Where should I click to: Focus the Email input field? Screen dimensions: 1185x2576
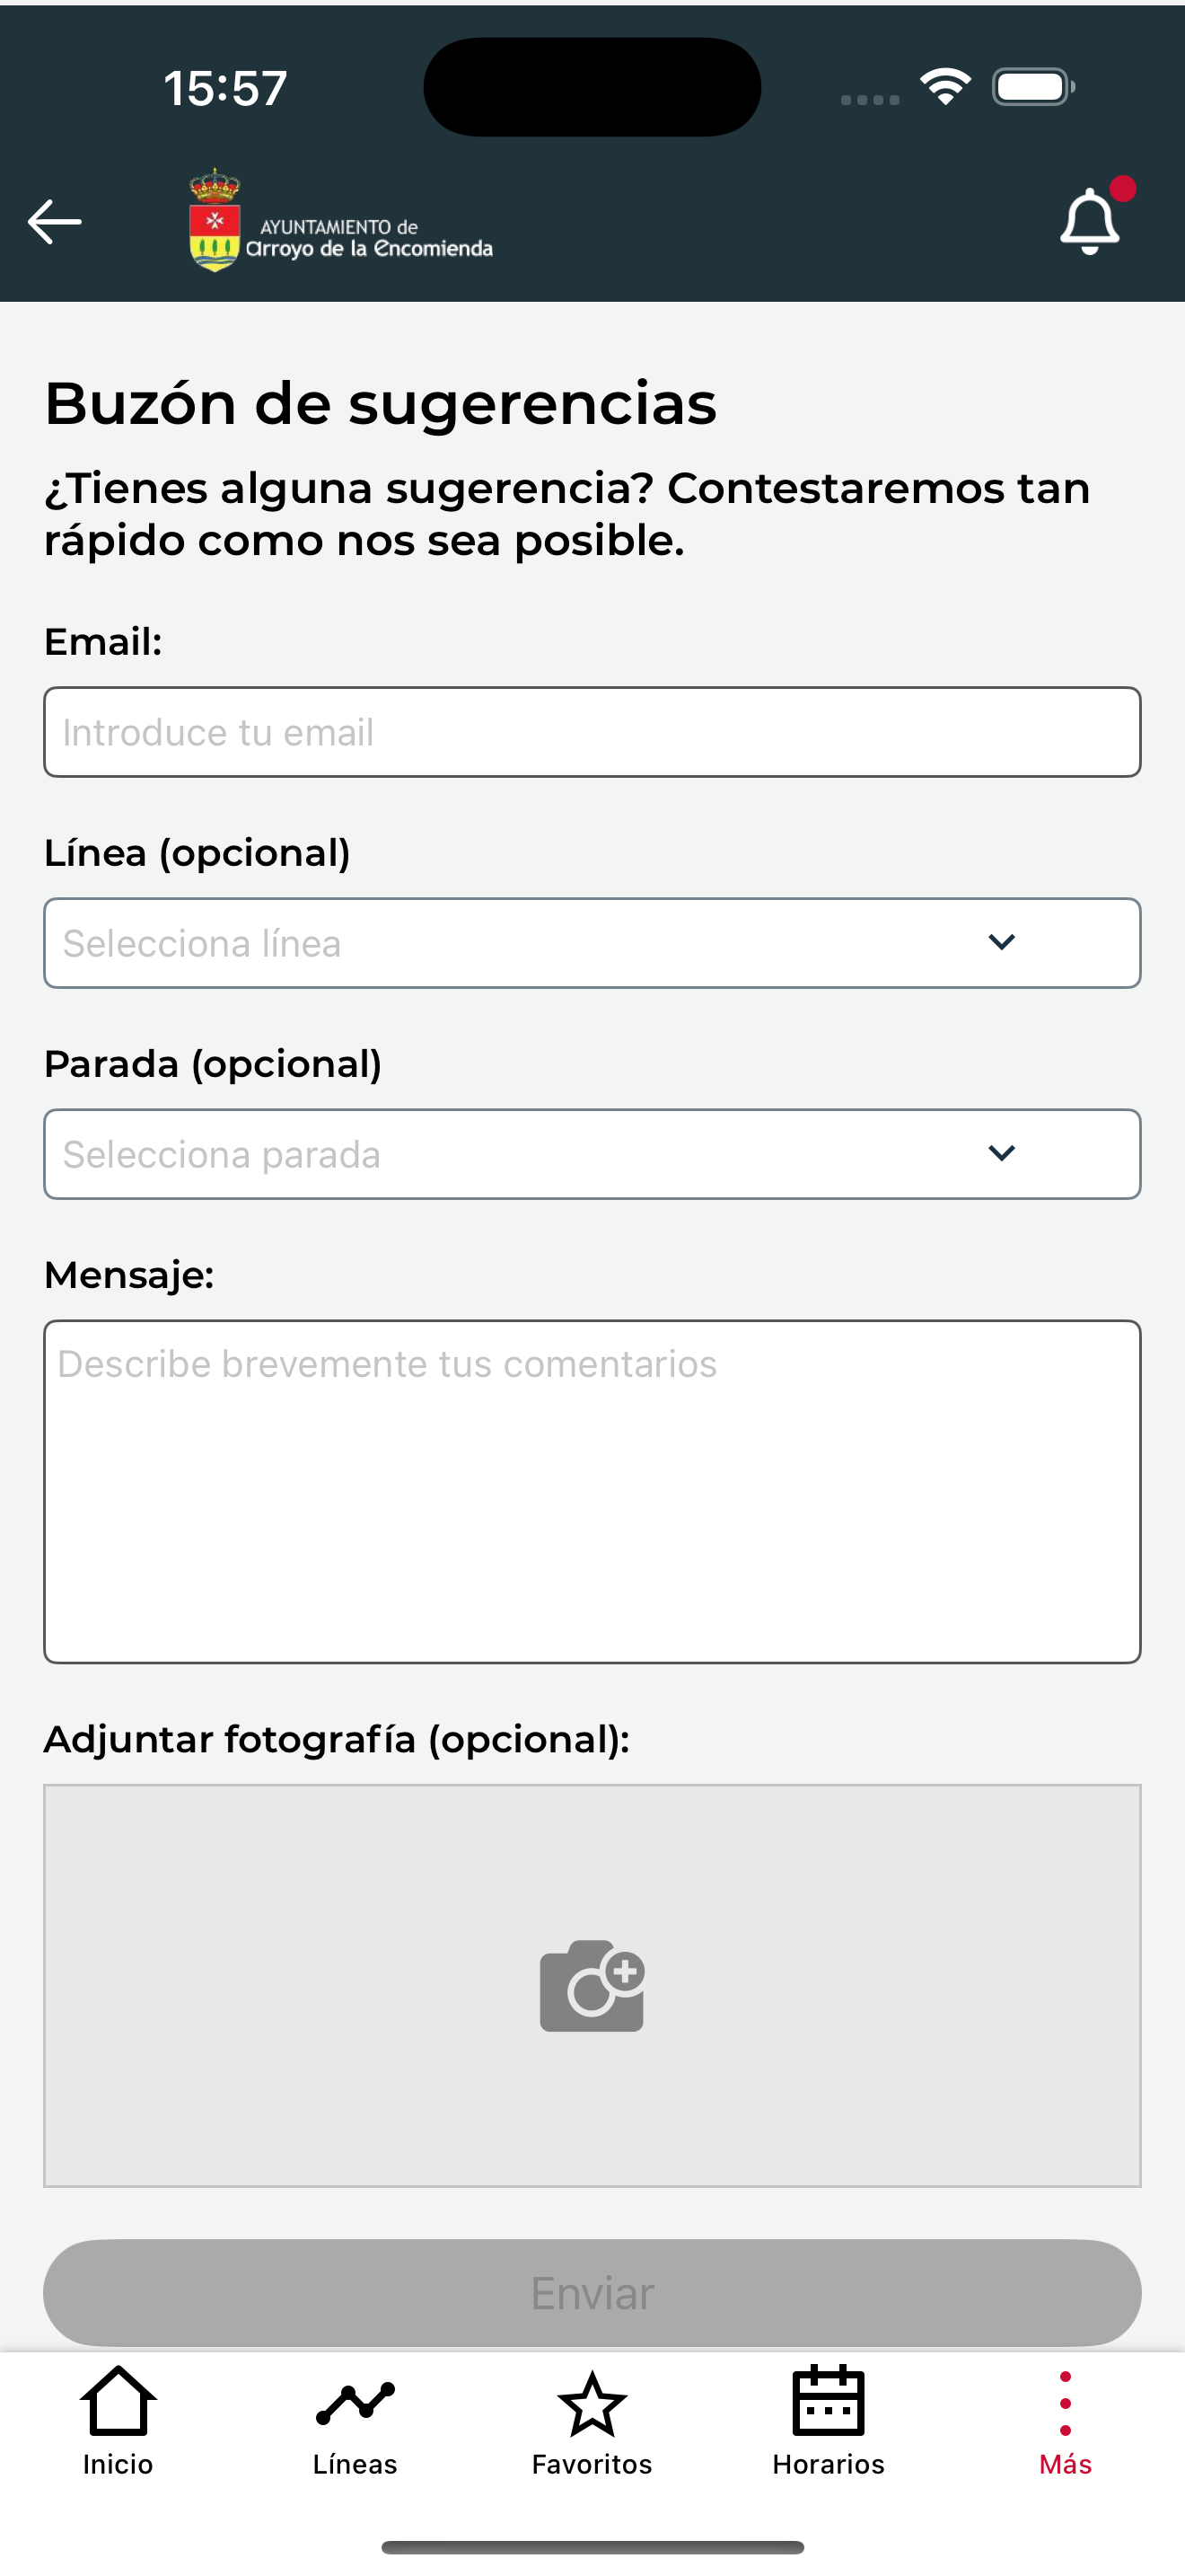pos(592,732)
